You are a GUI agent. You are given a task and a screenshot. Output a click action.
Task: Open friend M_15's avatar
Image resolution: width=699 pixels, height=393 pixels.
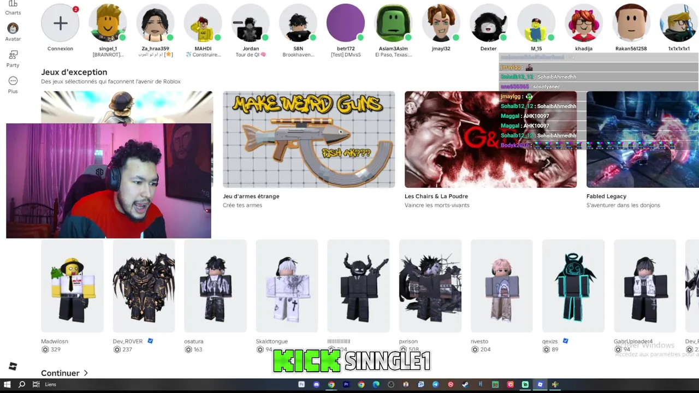536,23
